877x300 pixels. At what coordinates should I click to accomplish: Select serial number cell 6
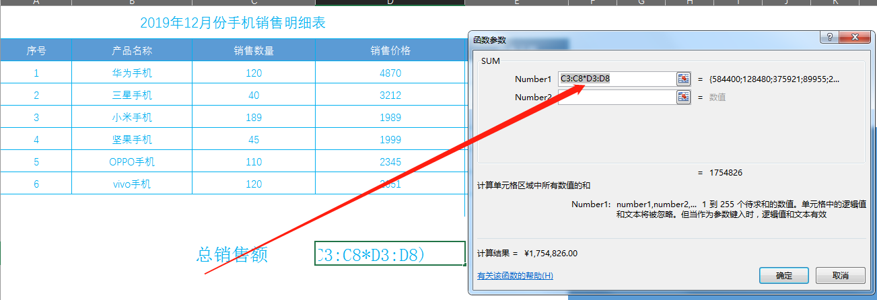pos(36,184)
